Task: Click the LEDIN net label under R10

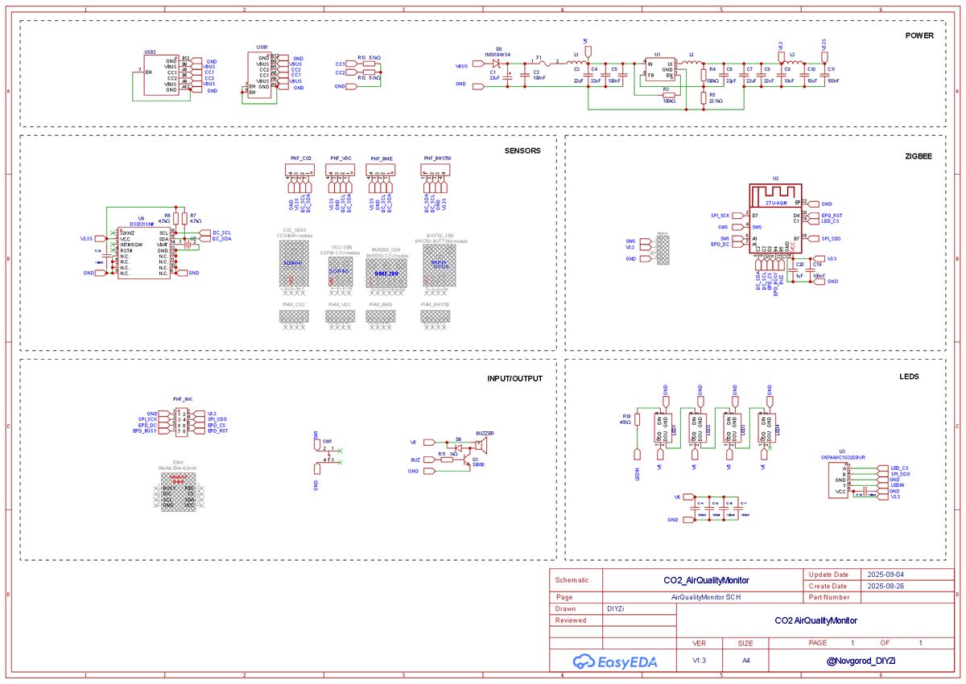Action: (x=638, y=475)
